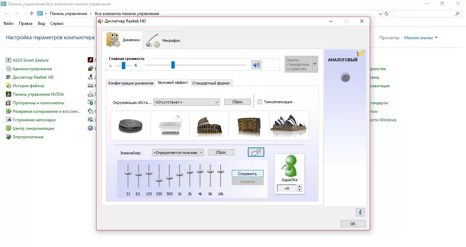Click the guitar equalizer mode icon
Screen dimensions: 466x247
point(256,152)
